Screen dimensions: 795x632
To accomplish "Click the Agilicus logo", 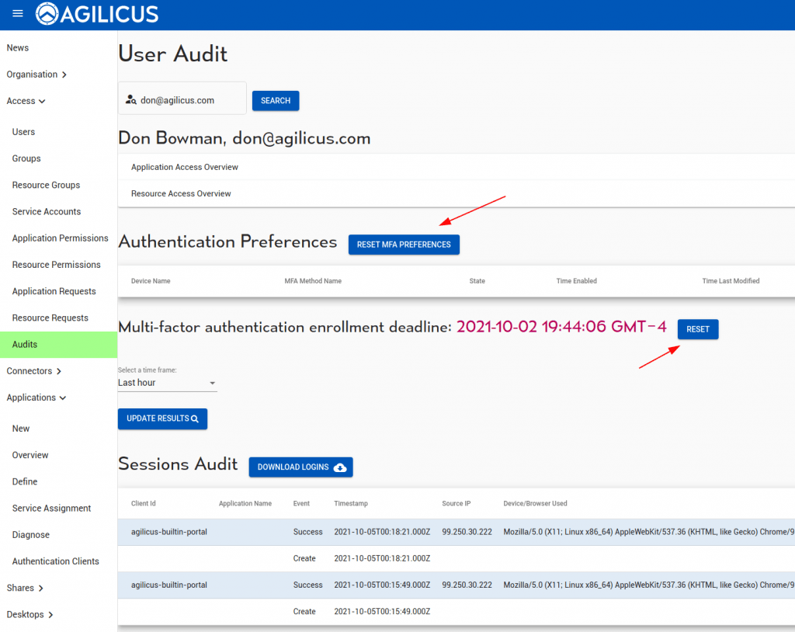I will 97,14.
